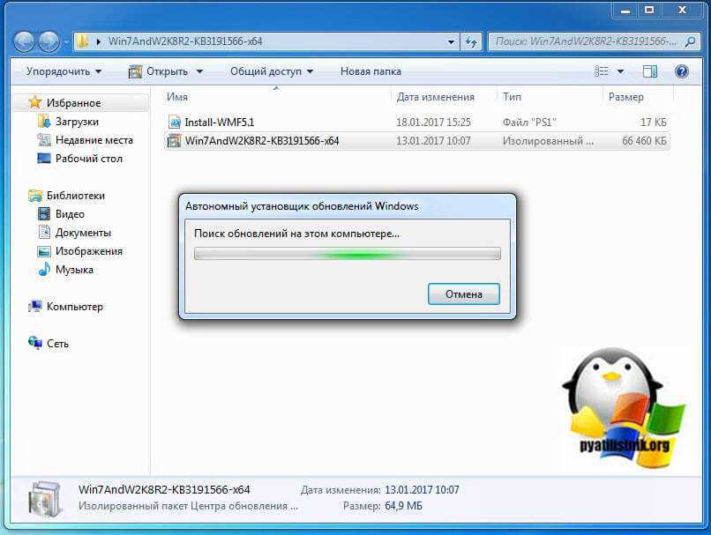
Task: Click the Недавние места icon
Action: click(44, 140)
